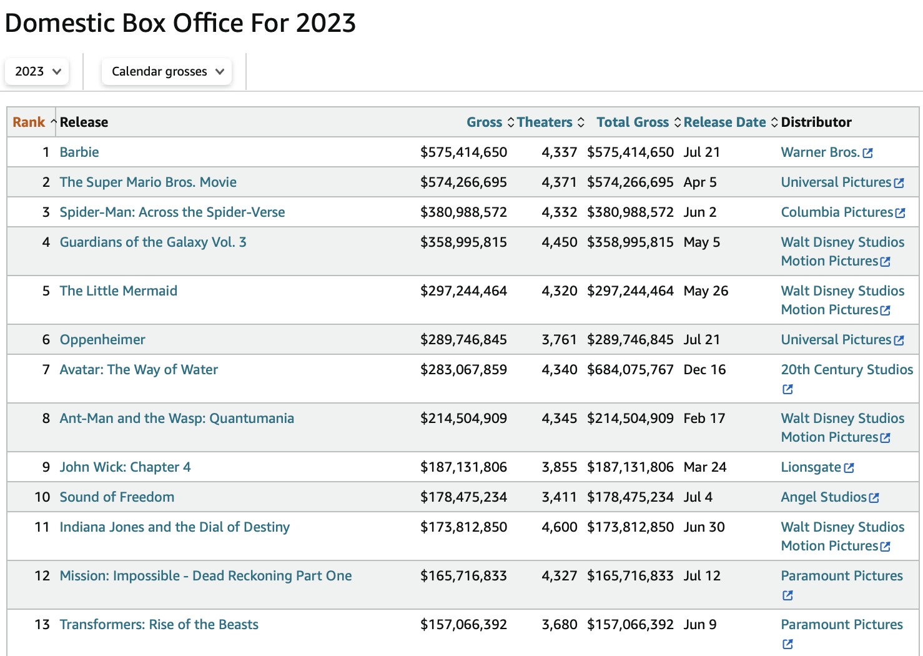Click Avatar total gross $684,075,767
The image size is (923, 656).
click(630, 369)
